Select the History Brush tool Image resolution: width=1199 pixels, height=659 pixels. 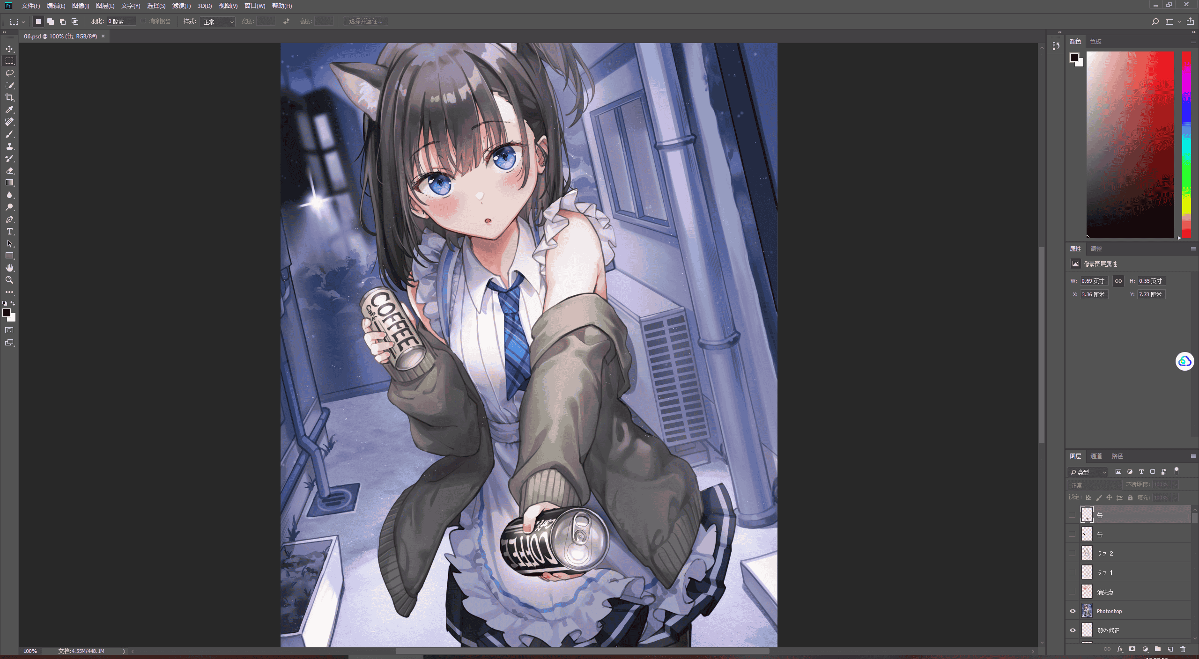9,158
